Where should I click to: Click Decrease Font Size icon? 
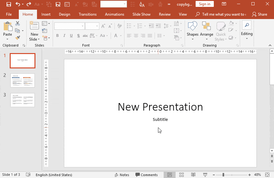coord(110,26)
